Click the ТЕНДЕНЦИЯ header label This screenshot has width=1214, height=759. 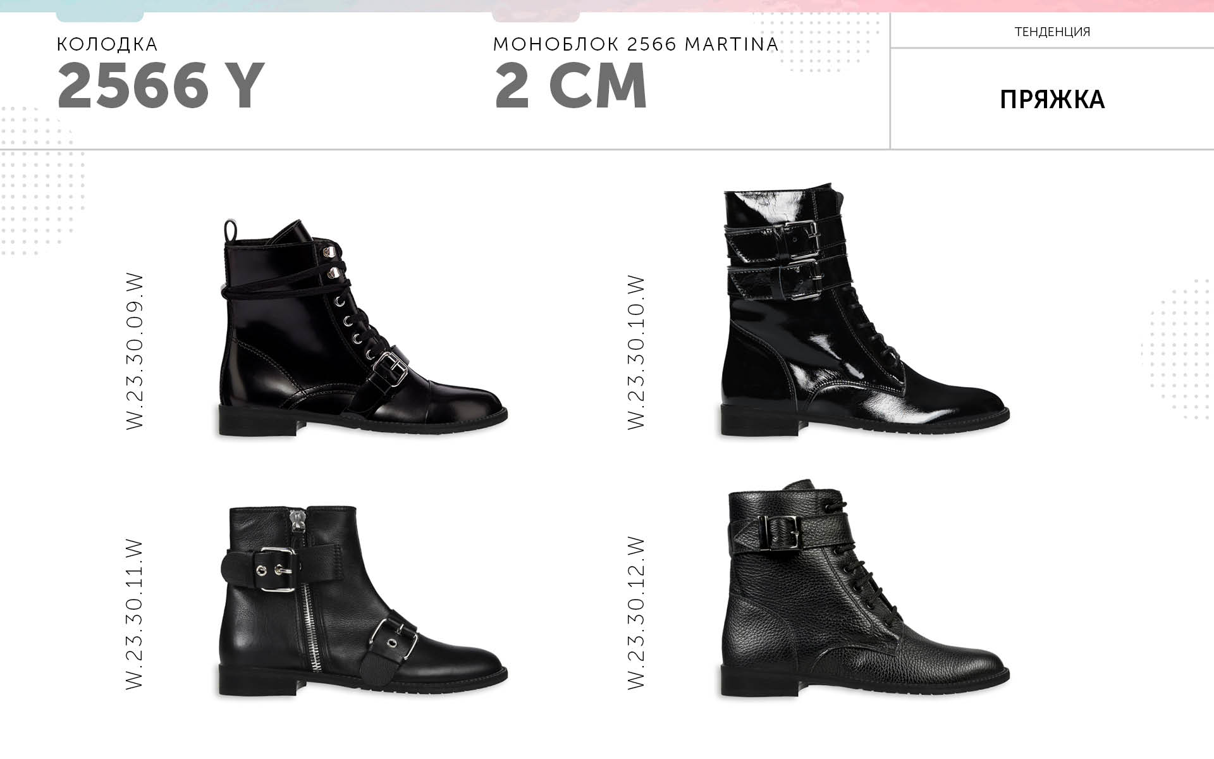tap(1052, 32)
